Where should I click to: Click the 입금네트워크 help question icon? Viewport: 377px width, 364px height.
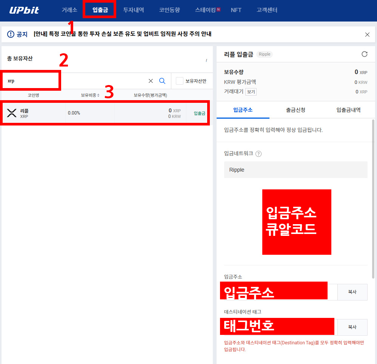pos(259,154)
